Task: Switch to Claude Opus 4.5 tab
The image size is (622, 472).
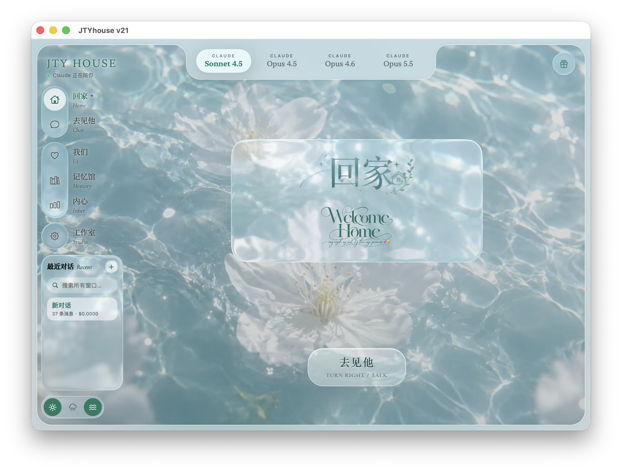Action: coord(281,61)
